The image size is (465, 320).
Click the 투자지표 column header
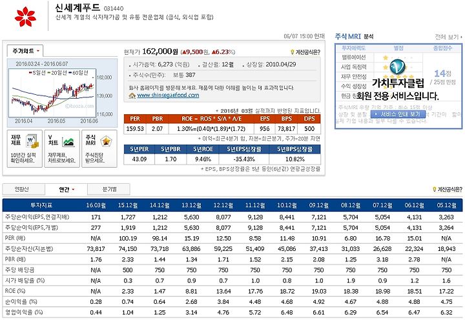[x=41, y=205]
